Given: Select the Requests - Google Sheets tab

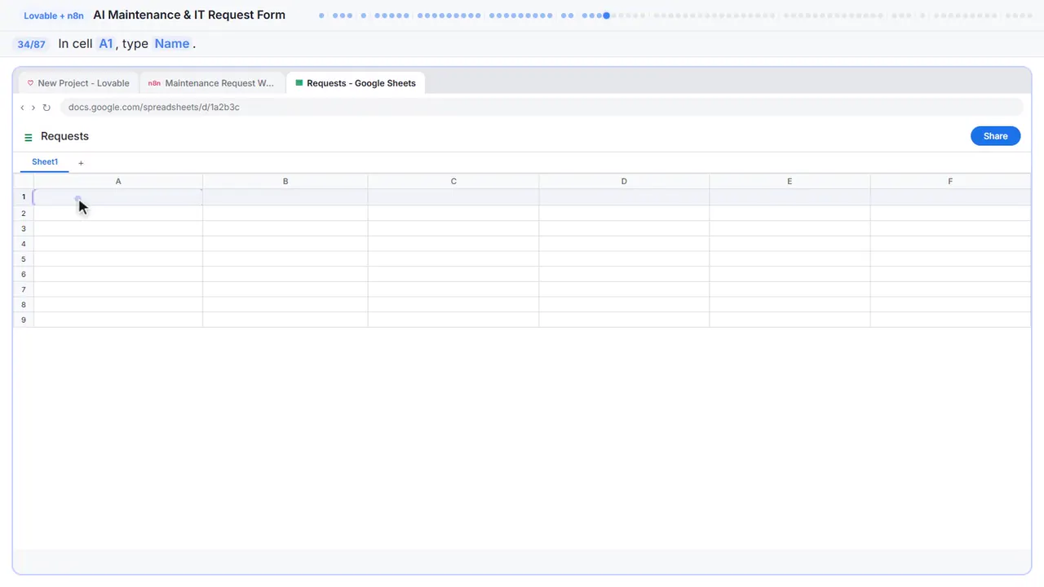Looking at the screenshot, I should click(356, 83).
